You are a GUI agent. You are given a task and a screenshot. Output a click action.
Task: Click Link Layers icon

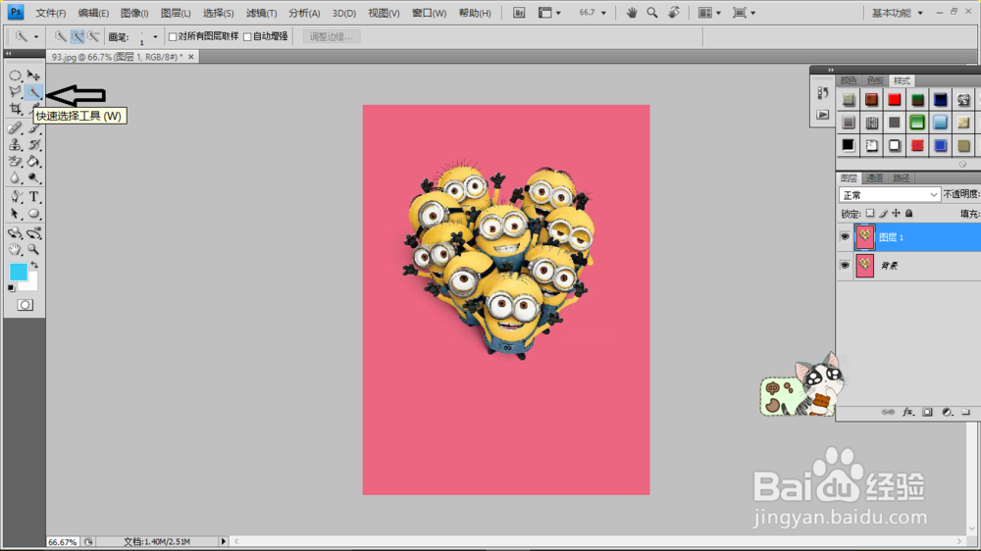click(x=888, y=412)
